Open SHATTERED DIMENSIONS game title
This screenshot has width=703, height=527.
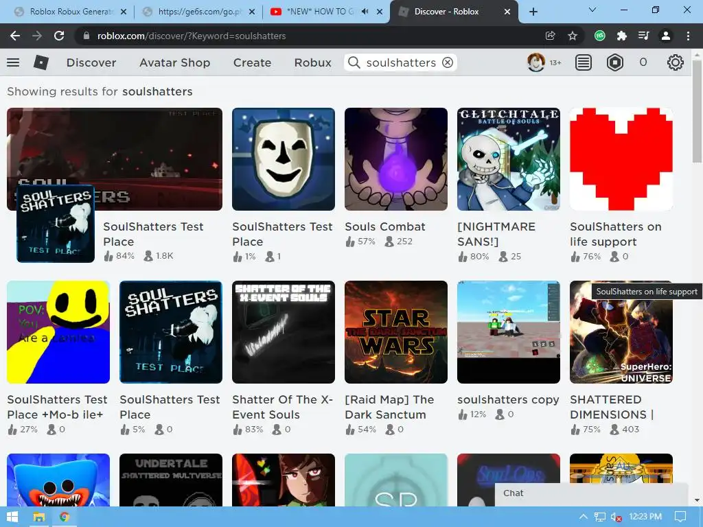coord(612,407)
